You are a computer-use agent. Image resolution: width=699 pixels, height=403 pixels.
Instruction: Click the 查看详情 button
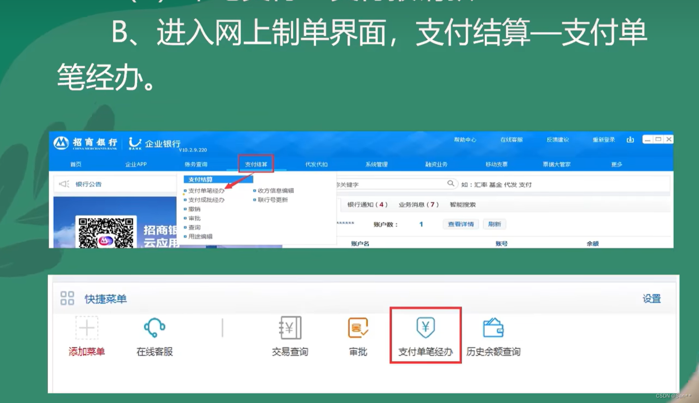460,224
